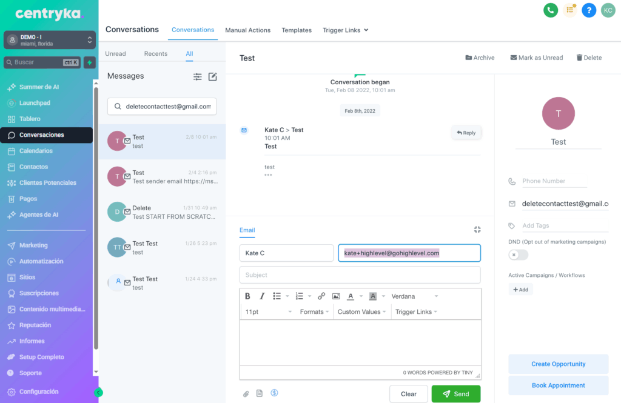The width and height of the screenshot is (621, 403).
Task: Toggle bold formatting in the editor
Action: coord(247,296)
